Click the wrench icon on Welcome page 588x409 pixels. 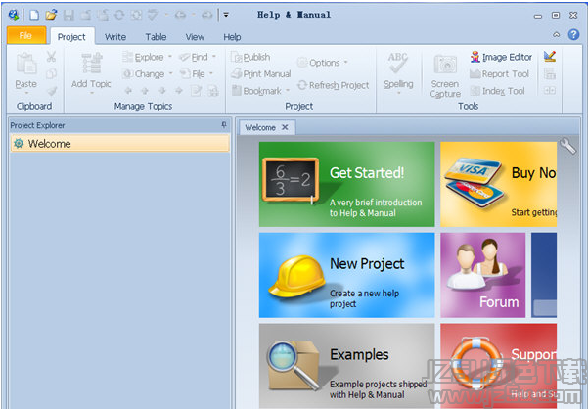pos(568,146)
